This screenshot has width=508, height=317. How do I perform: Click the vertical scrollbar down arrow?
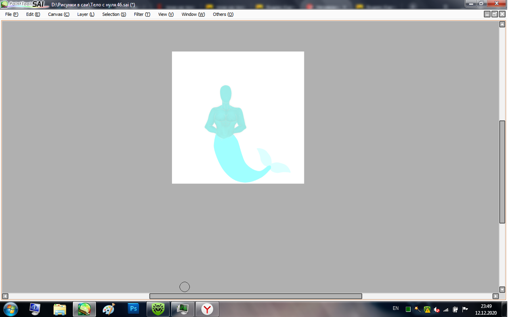502,289
